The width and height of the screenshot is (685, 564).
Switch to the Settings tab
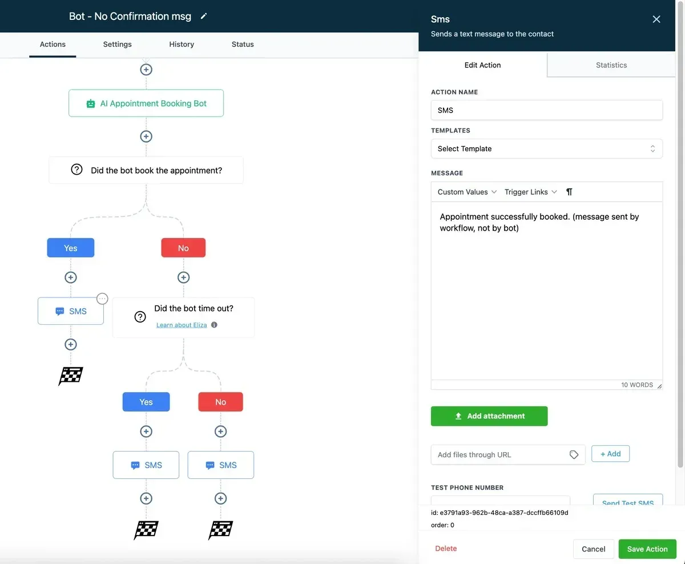pyautogui.click(x=118, y=45)
